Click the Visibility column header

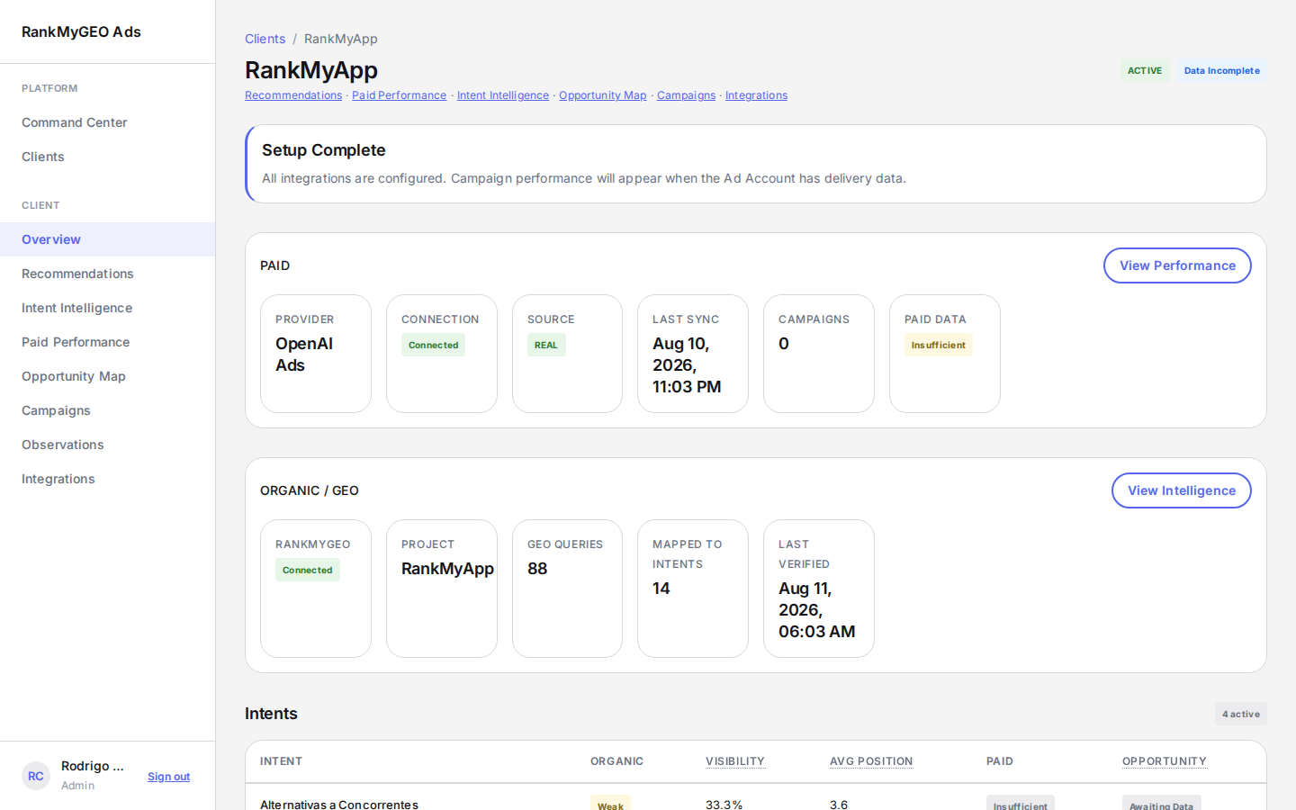[735, 761]
